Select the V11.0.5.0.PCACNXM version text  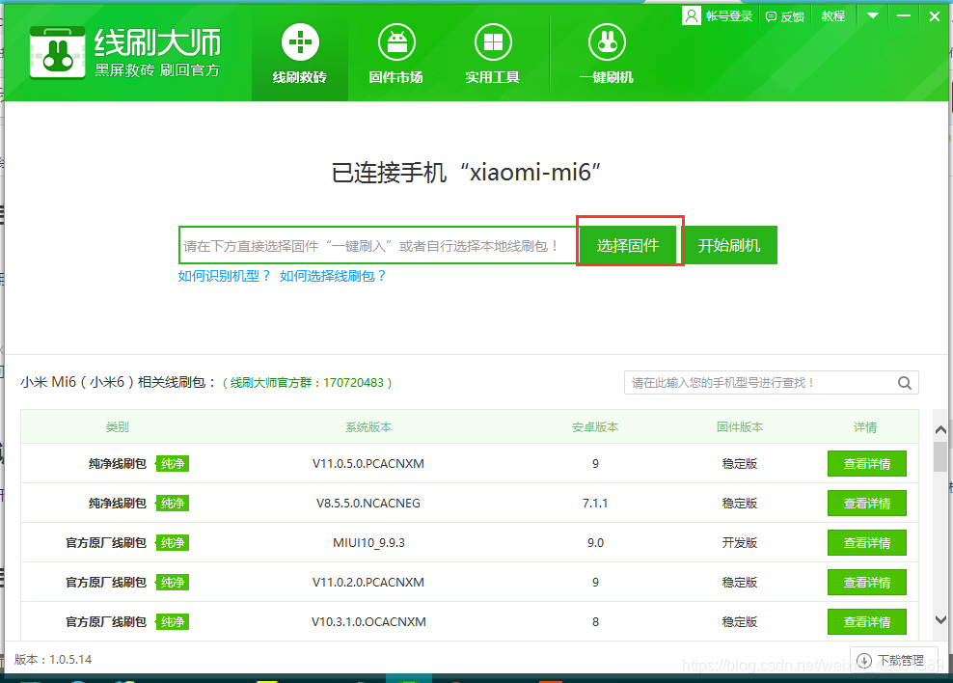click(x=368, y=464)
